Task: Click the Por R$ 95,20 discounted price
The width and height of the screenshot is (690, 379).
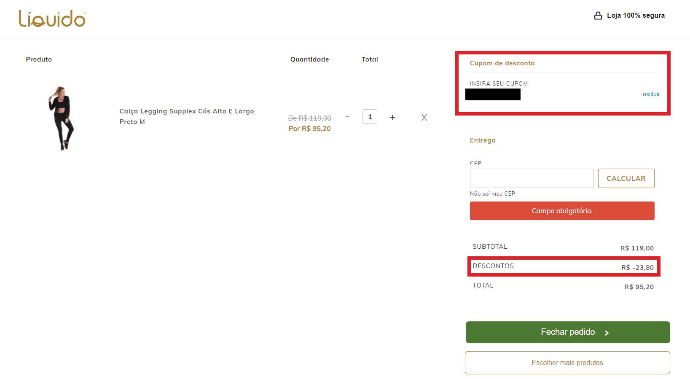Action: [309, 129]
